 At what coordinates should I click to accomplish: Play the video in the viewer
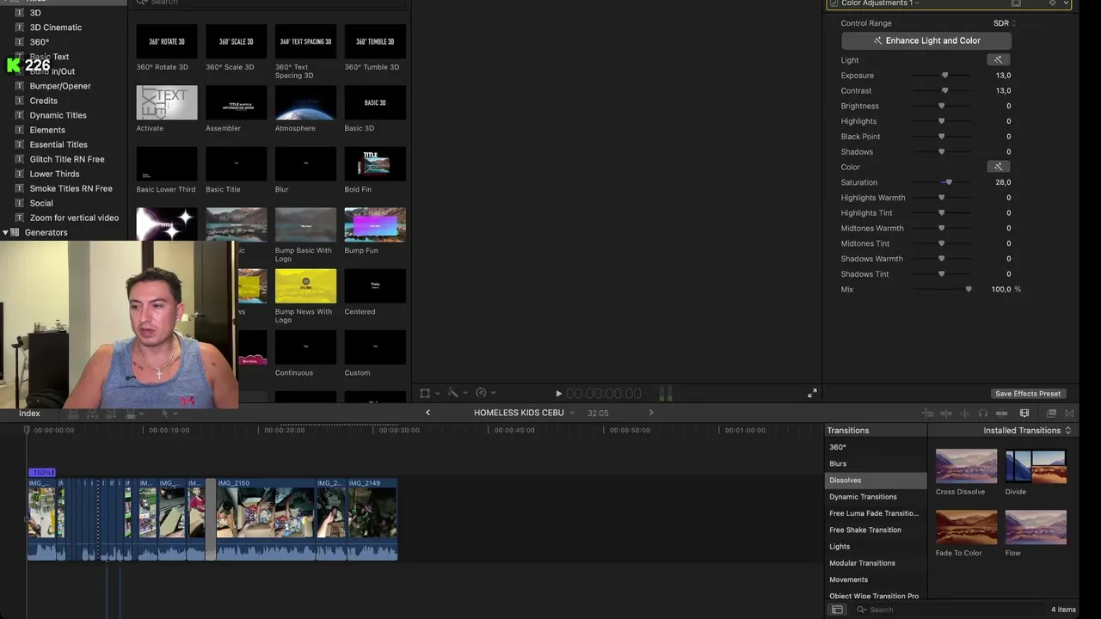(x=558, y=394)
